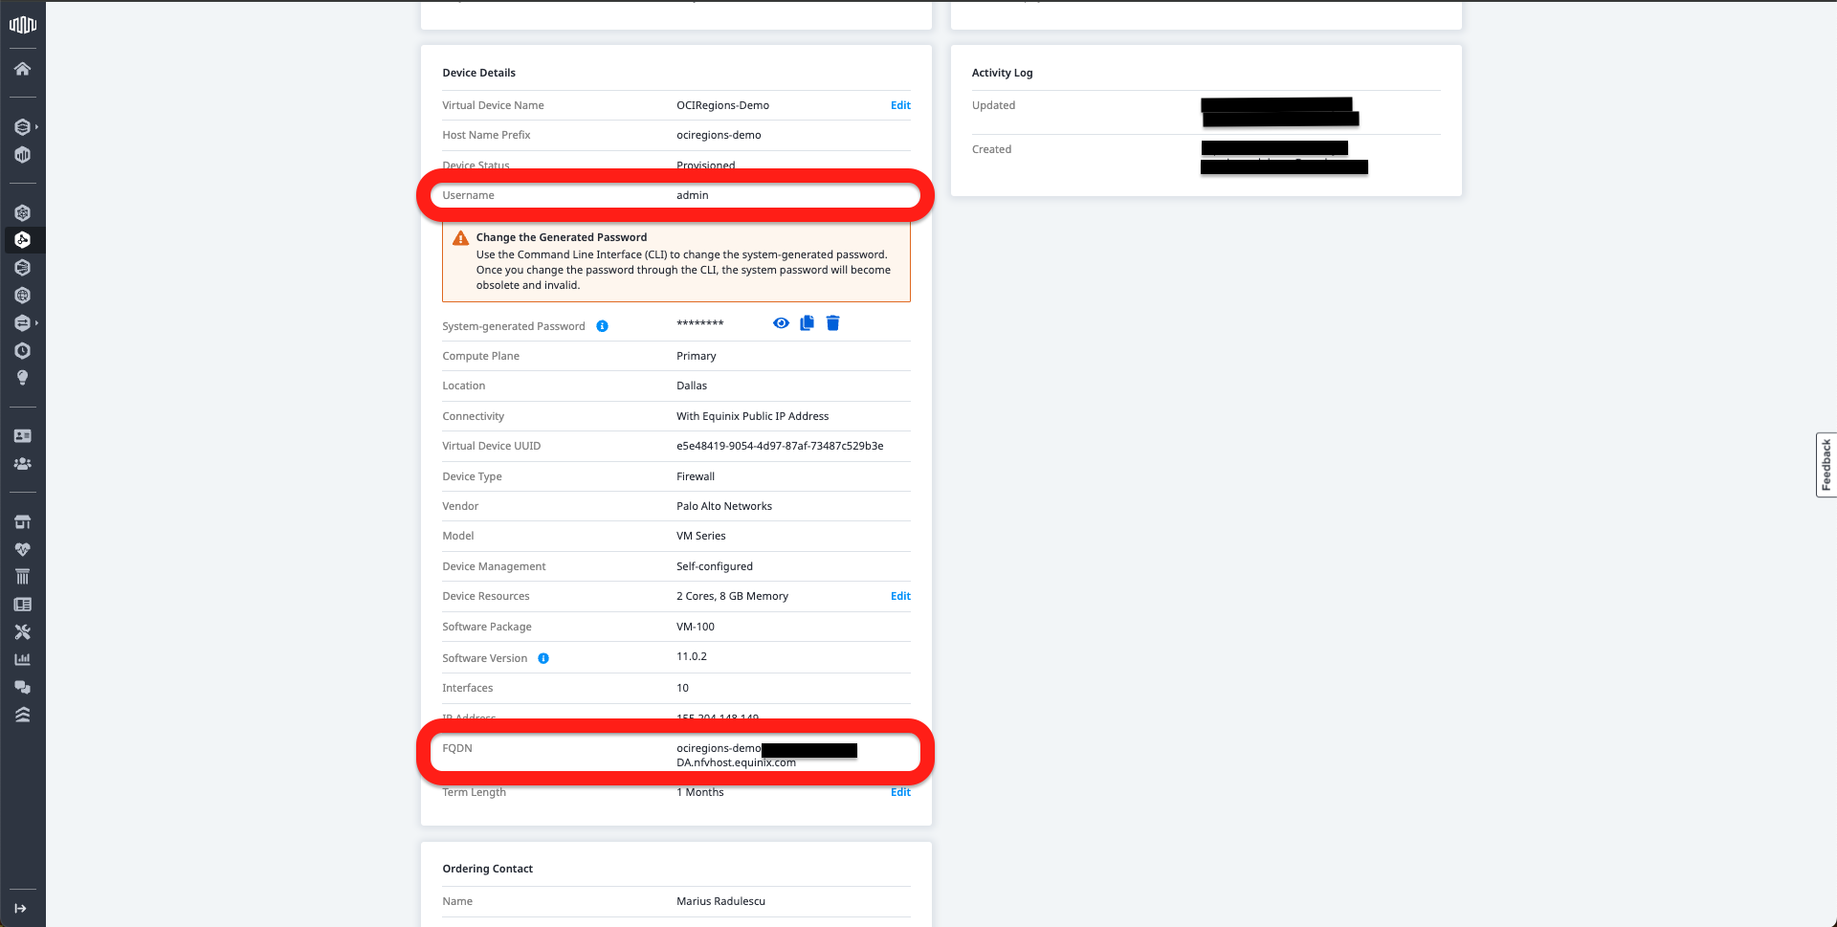The width and height of the screenshot is (1837, 927).
Task: Select the Home icon in the sidebar
Action: pyautogui.click(x=24, y=68)
